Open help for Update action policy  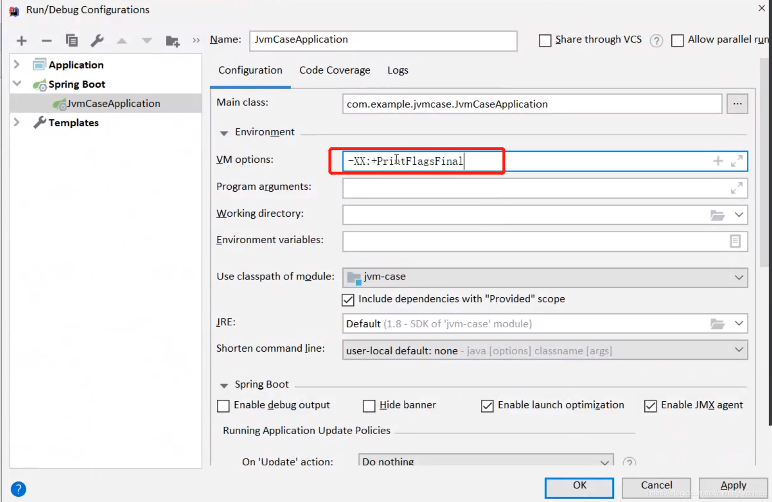(629, 462)
